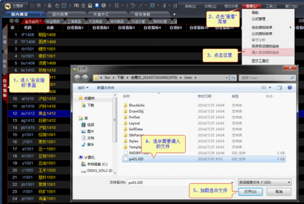
Task: Open dropdown arrow next to 权 icon
Action: pos(45,5)
